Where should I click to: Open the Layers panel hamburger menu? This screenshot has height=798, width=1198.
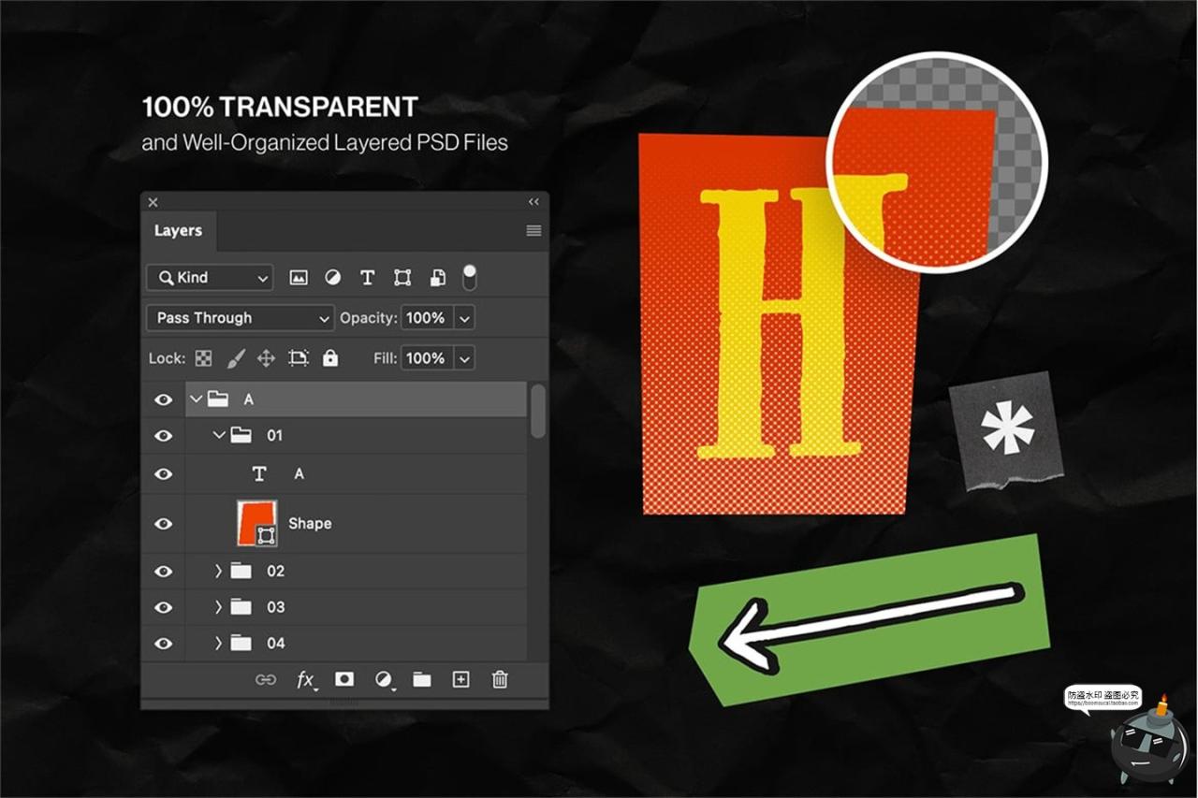coord(533,231)
